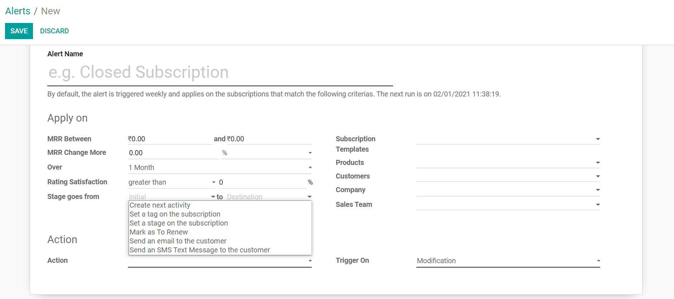Edit the MRR Between minimum amount field
This screenshot has height=299, width=674.
coord(170,139)
